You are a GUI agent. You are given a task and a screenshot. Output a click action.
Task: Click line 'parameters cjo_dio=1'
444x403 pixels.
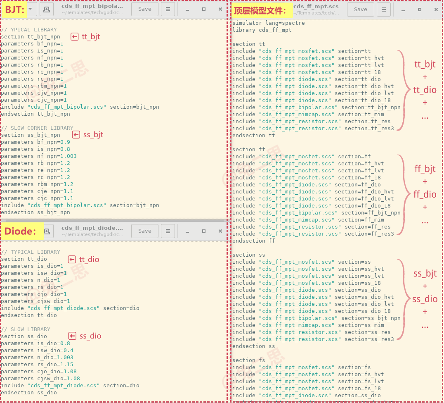coord(34,294)
